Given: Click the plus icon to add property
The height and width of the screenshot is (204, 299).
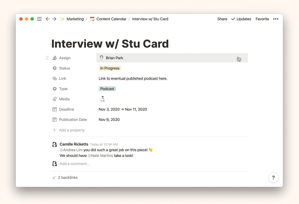Looking at the screenshot, I should click(x=55, y=130).
